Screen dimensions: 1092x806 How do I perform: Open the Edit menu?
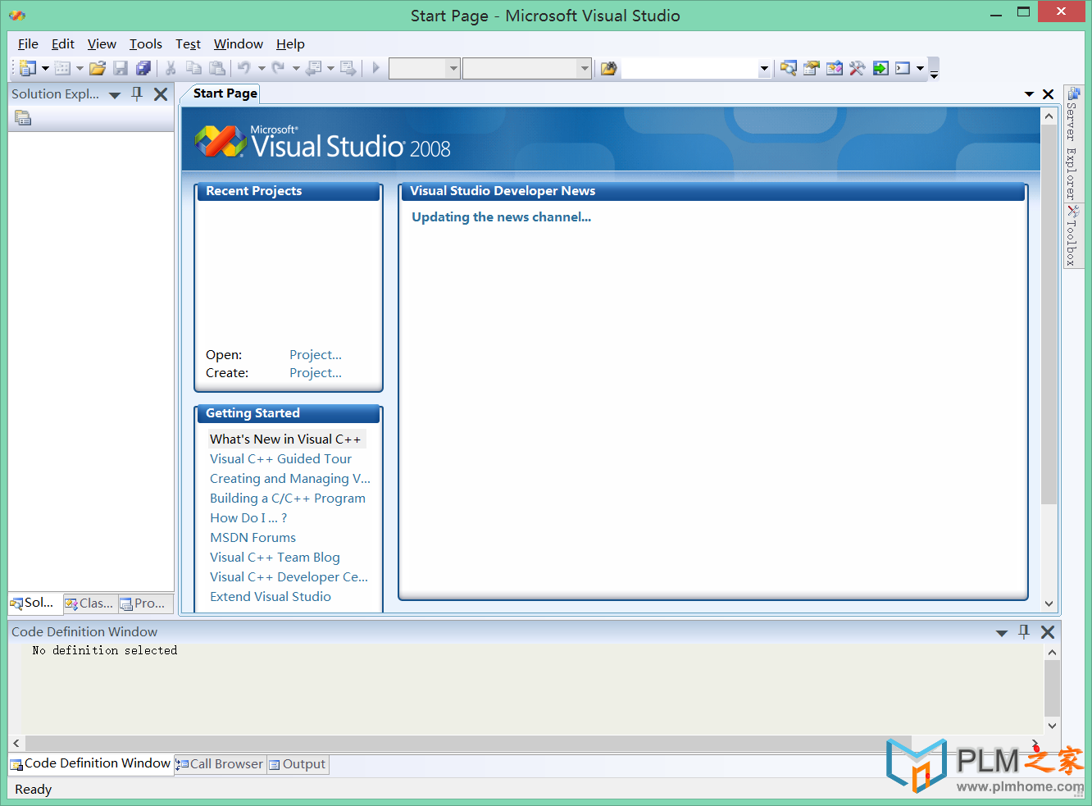tap(62, 43)
